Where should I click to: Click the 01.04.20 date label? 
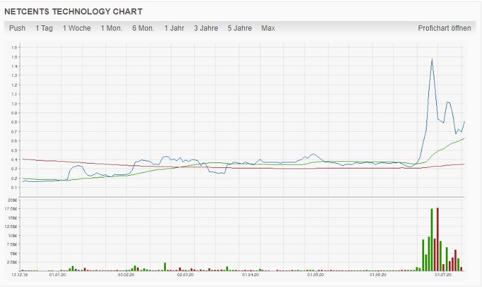point(250,275)
